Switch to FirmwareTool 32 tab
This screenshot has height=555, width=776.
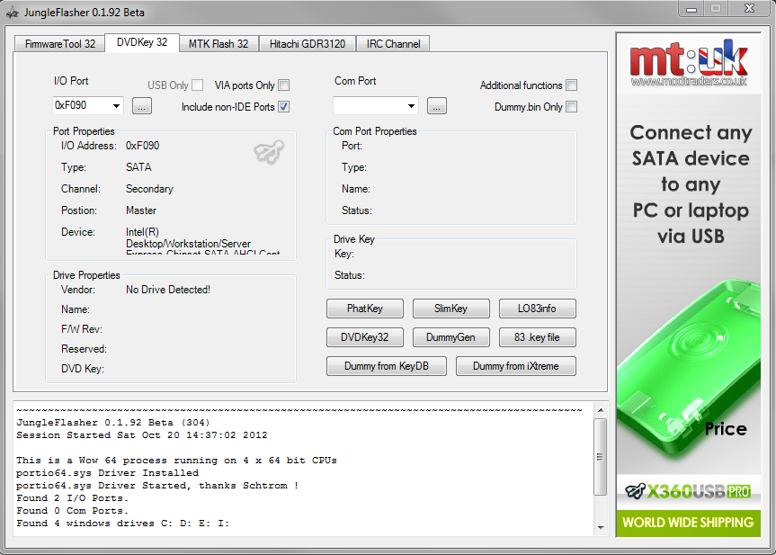[60, 44]
